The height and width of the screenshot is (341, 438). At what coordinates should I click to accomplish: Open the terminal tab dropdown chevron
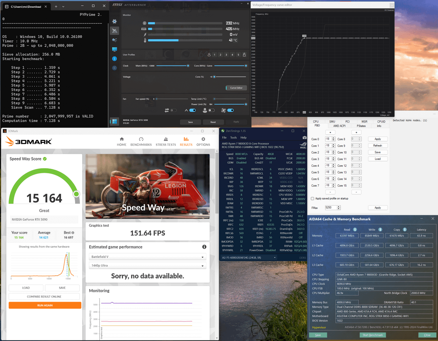[x=63, y=6]
